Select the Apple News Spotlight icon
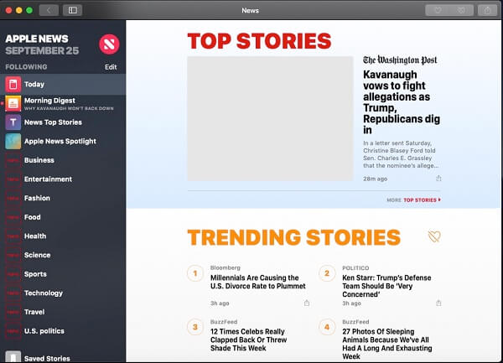The image size is (503, 363). [x=13, y=142]
